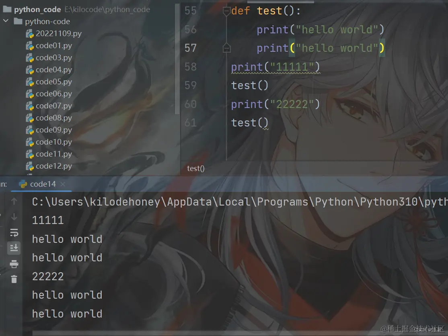Open code05.py file
Screen dimensions: 448x336
click(x=54, y=82)
